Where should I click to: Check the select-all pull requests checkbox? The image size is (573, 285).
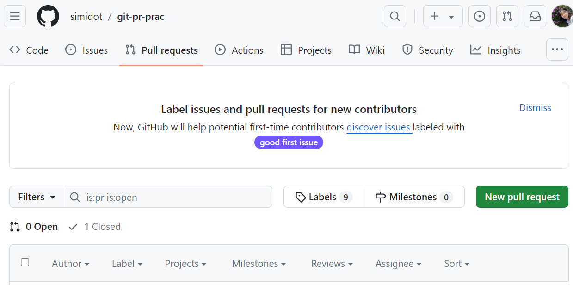coord(25,263)
